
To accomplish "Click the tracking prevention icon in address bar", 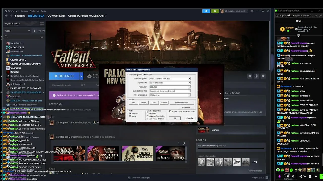I will point(316,15).
